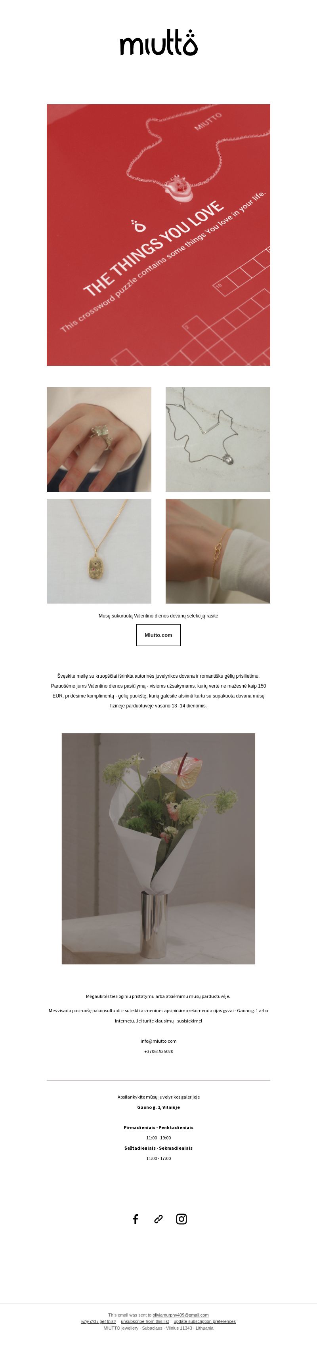This screenshot has width=317, height=1355.
Task: View the green stone ring photo
Action: click(x=99, y=439)
